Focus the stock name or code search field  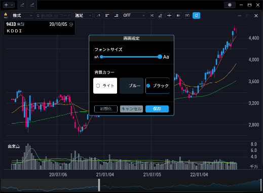point(54,16)
